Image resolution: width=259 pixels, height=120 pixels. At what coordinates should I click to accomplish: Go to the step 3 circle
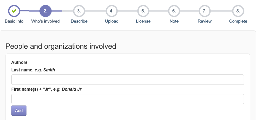coord(79,11)
